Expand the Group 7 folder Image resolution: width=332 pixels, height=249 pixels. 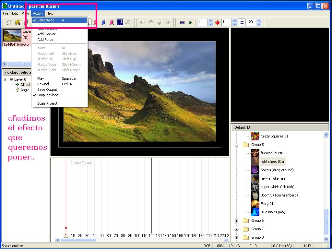click(x=236, y=229)
